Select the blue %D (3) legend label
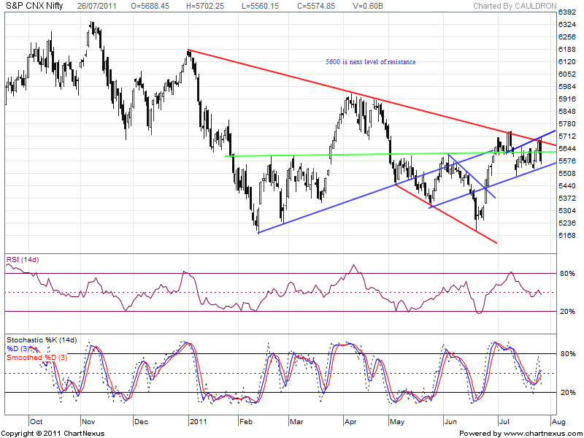This screenshot has width=584, height=438. pyautogui.click(x=20, y=349)
